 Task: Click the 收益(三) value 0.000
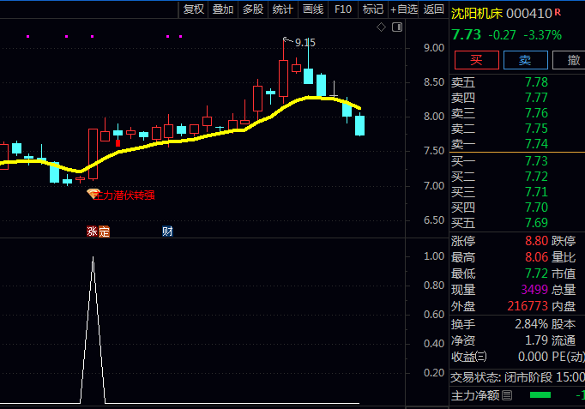click(x=534, y=357)
